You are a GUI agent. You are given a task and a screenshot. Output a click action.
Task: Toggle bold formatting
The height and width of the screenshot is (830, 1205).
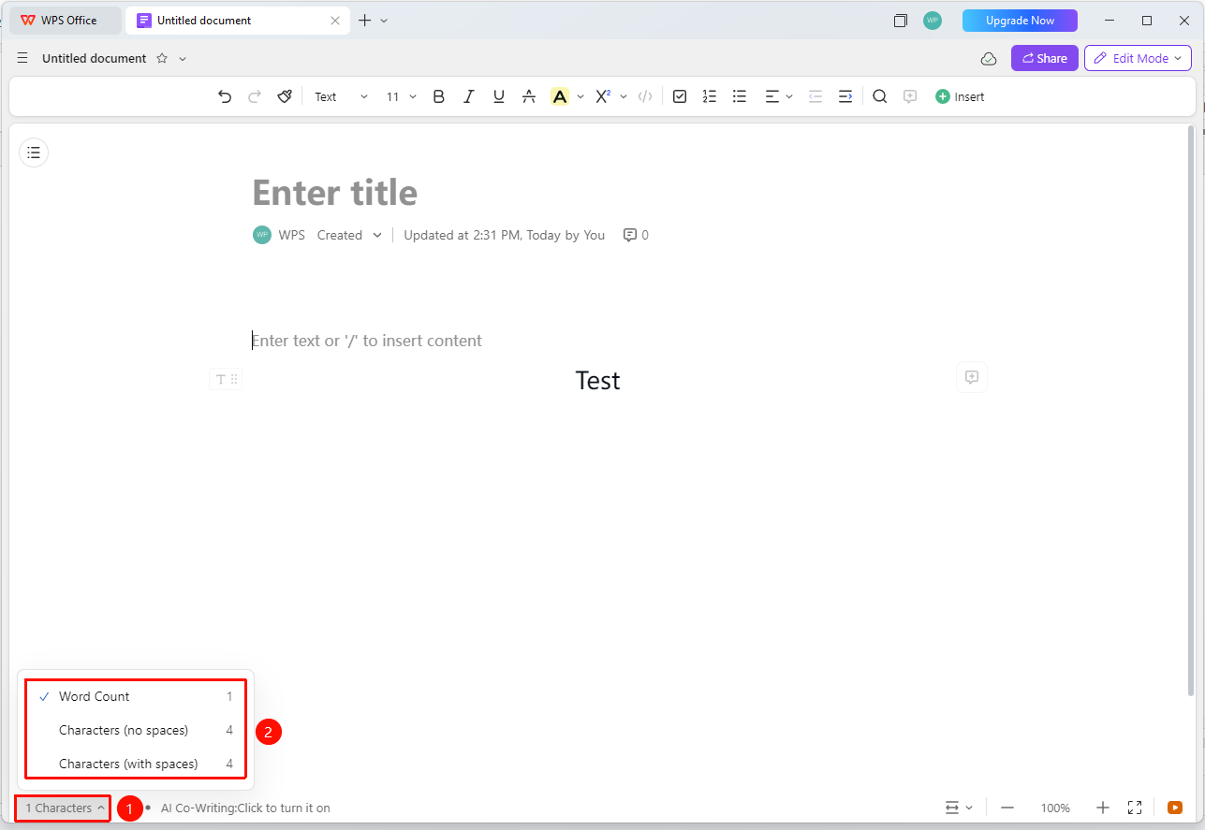[x=438, y=96]
